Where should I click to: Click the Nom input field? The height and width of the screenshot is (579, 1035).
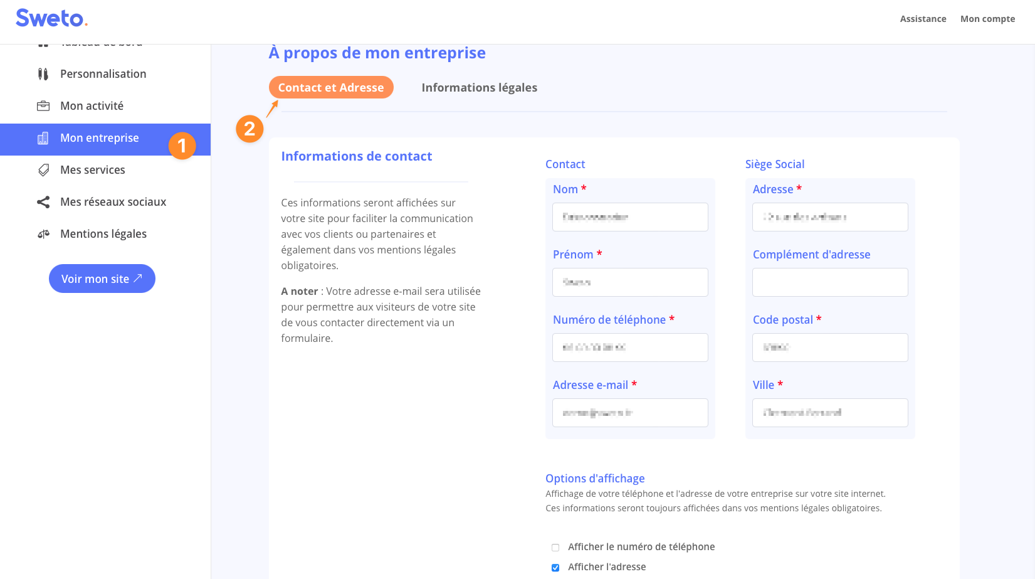pos(630,217)
